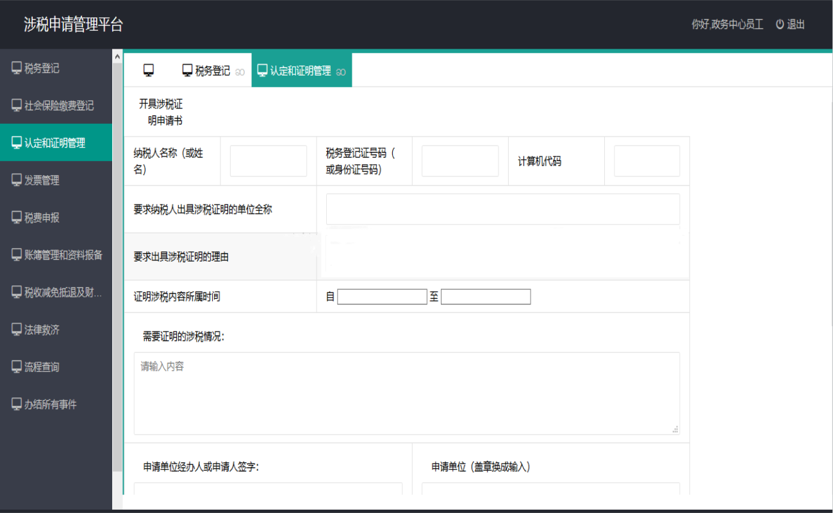Click the monitor icon beside 社会保险缴费登记
This screenshot has height=513, width=833.
tap(17, 105)
